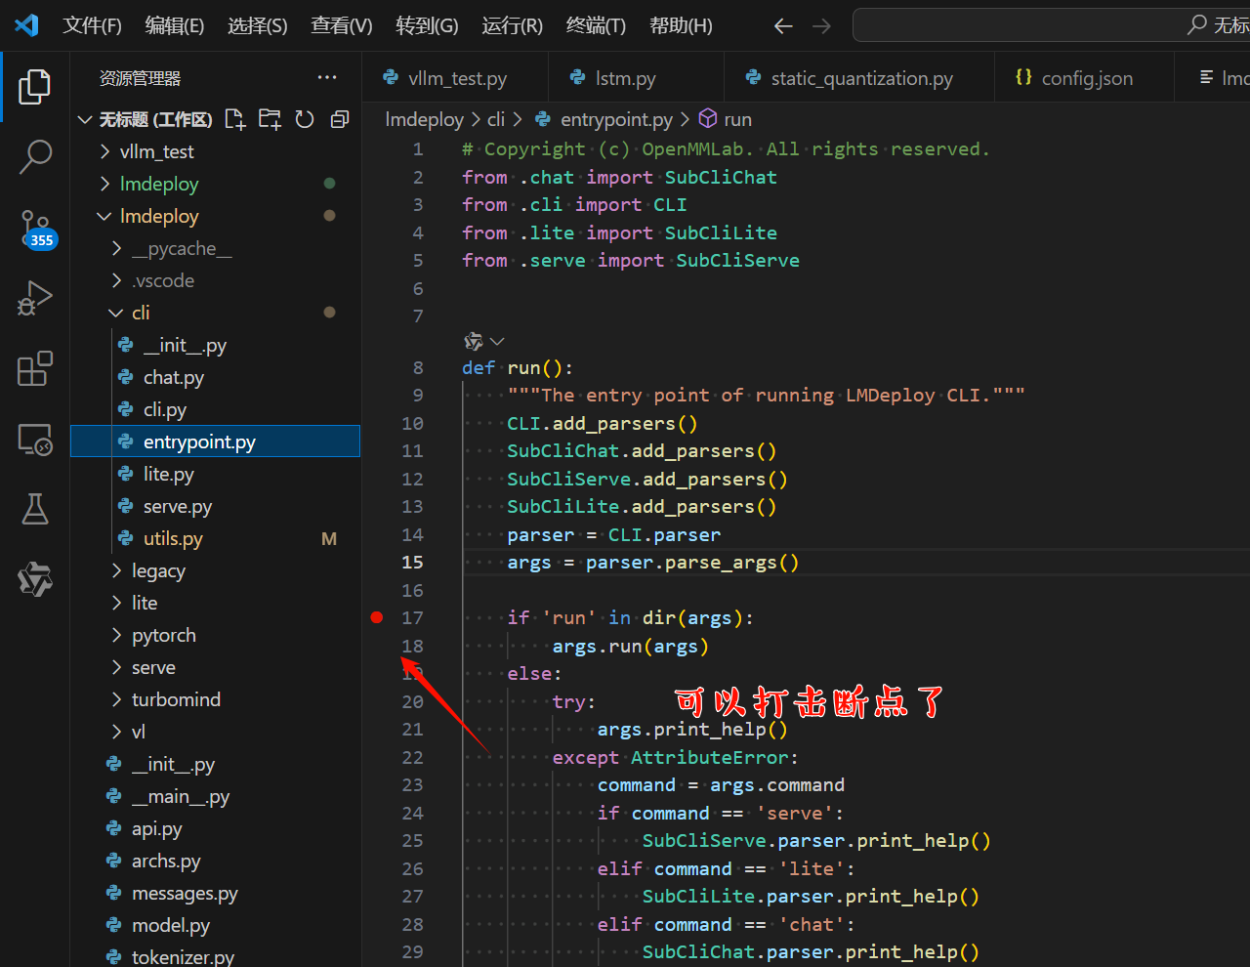Expand the serve folder
The width and height of the screenshot is (1250, 967).
tap(117, 667)
